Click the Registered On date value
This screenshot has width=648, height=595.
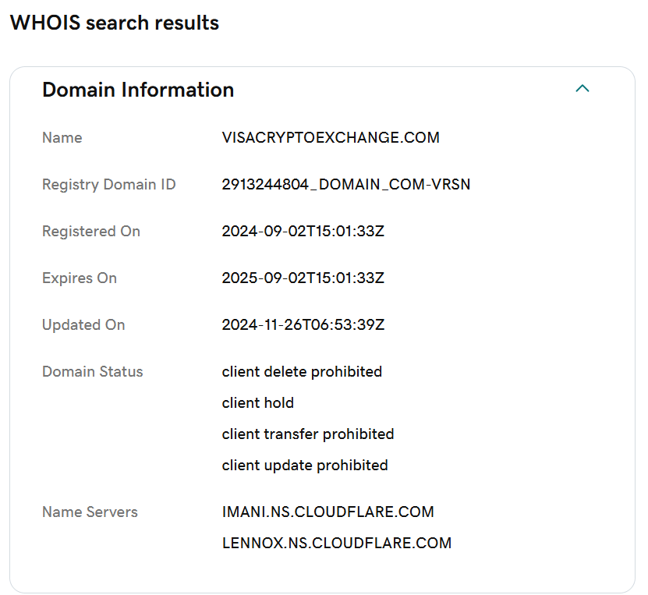303,231
